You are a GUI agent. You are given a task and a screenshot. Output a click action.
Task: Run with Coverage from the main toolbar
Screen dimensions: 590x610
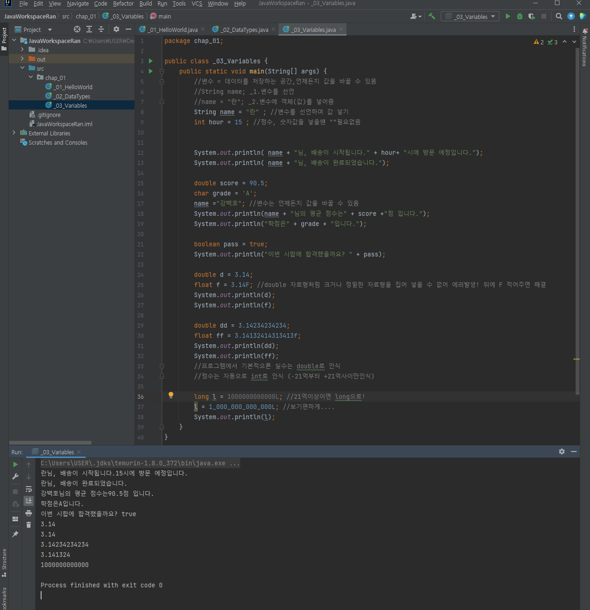[532, 16]
